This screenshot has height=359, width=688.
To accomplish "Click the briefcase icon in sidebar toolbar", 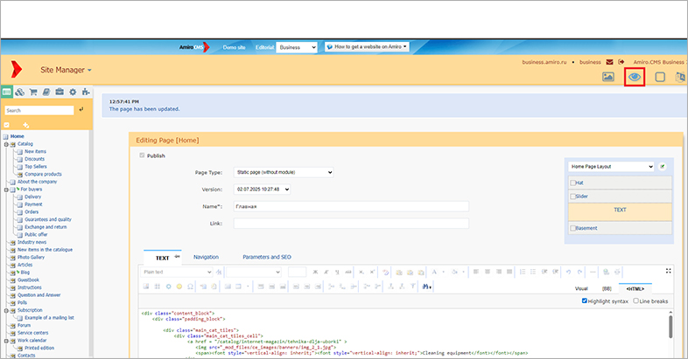I will tap(60, 92).
